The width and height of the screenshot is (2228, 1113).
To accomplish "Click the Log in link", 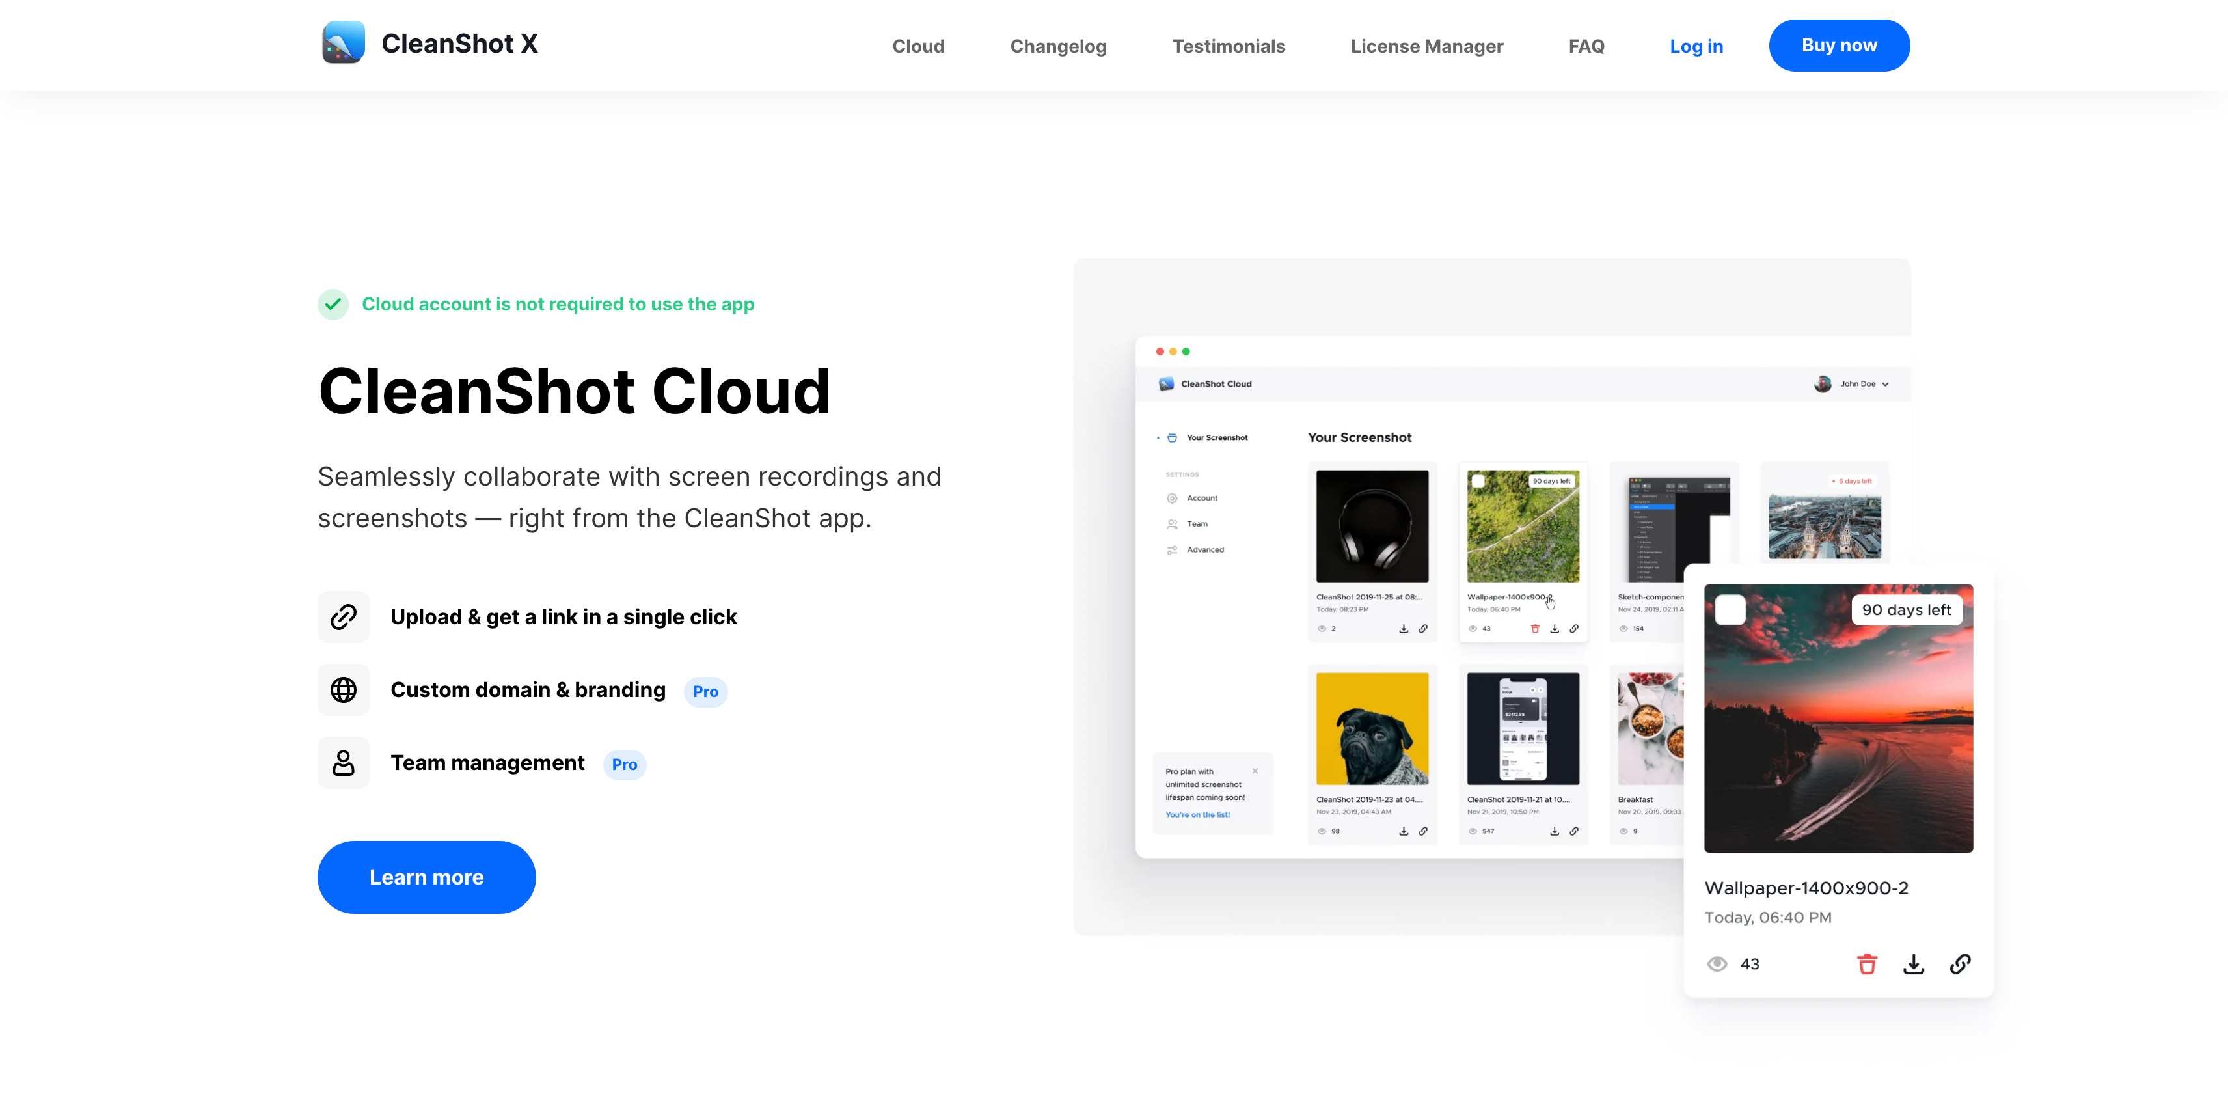I will 1696,46.
